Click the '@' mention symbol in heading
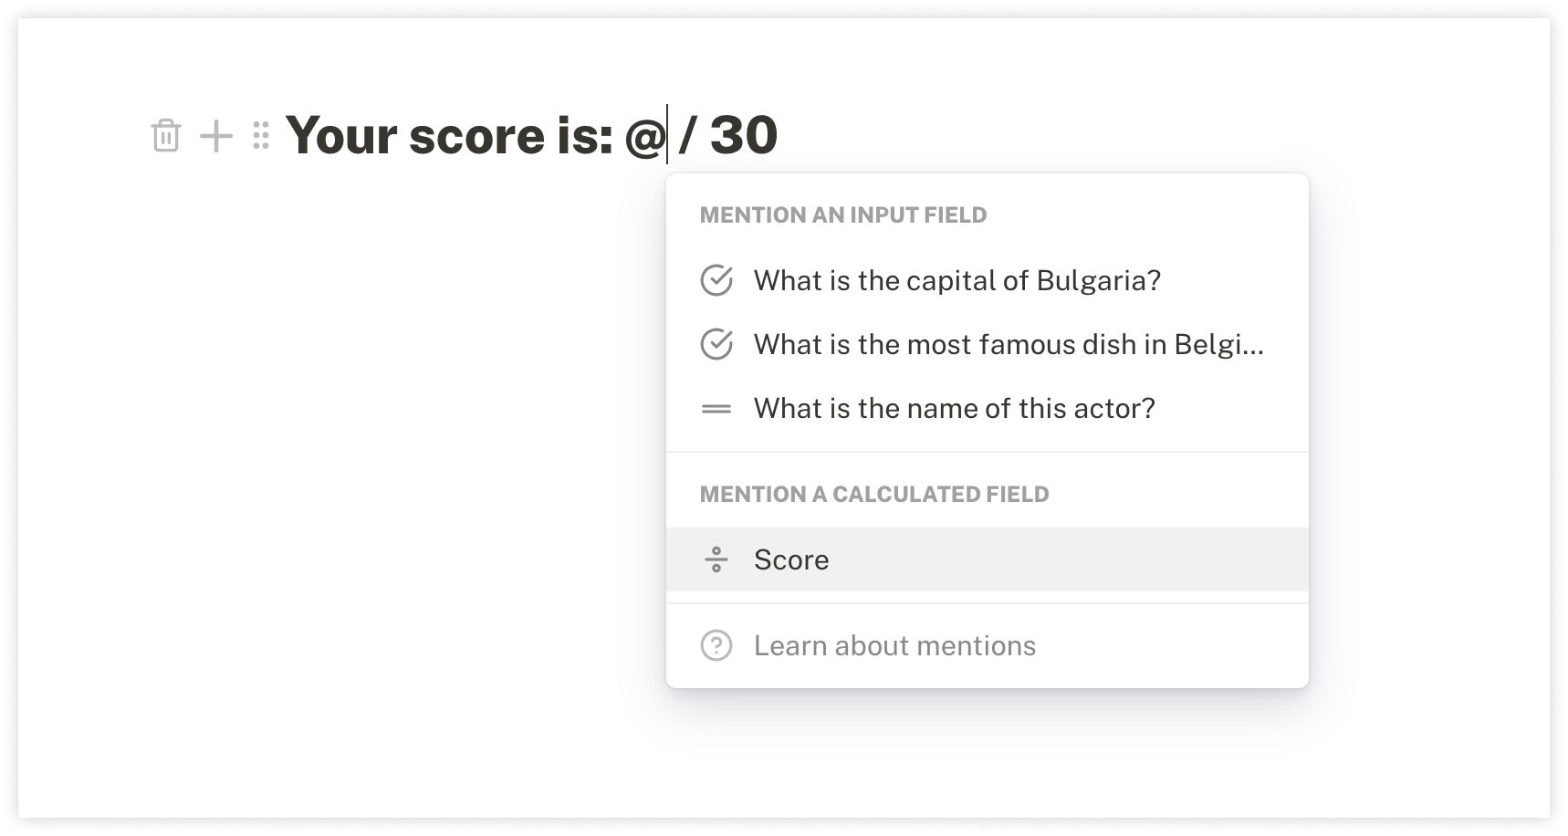 645,138
